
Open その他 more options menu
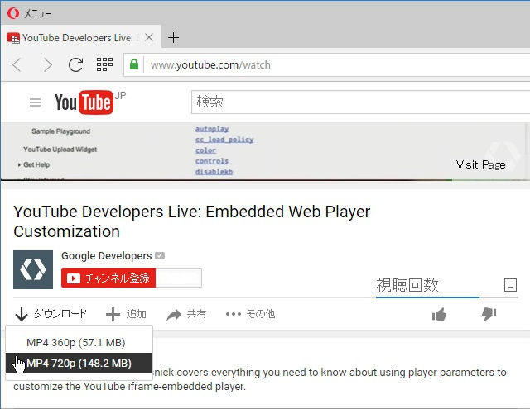[250, 314]
